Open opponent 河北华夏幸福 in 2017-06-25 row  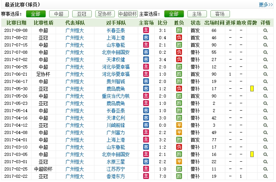tap(116, 67)
